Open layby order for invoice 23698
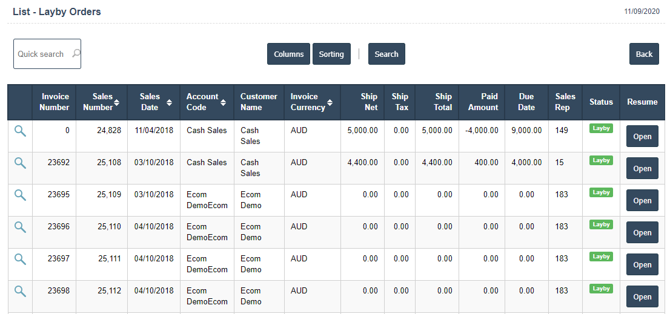This screenshot has height=314, width=670. (642, 297)
